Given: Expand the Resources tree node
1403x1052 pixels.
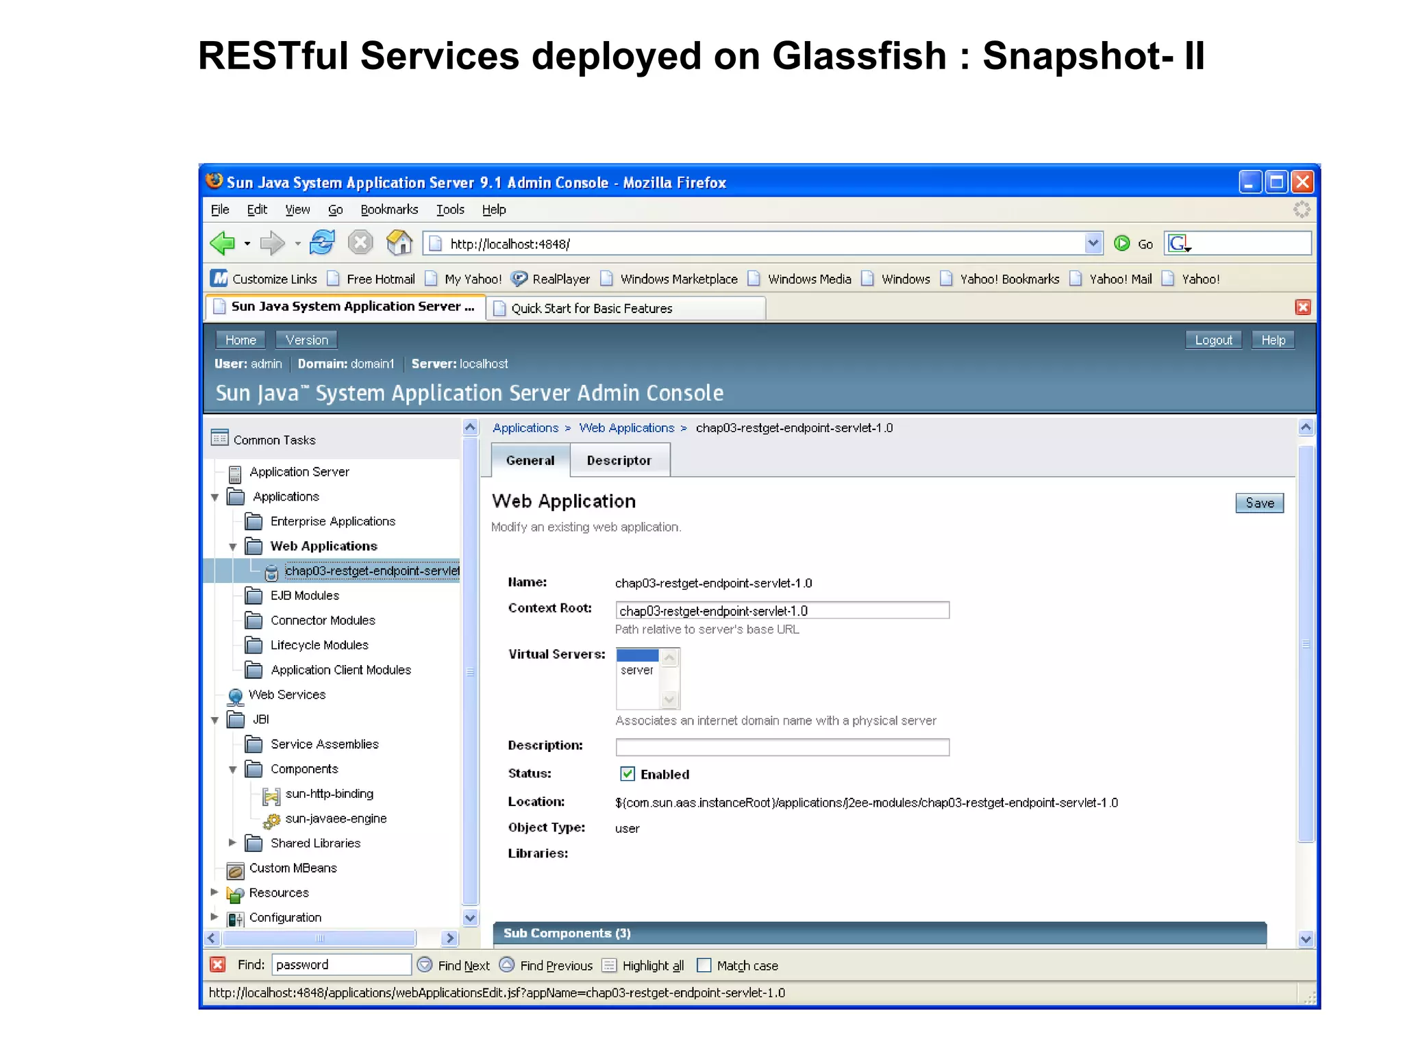Looking at the screenshot, I should pos(214,892).
